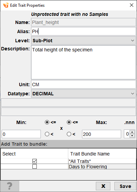The image size is (137, 192).
Task: Click the Min value field showing 0
Action: pyautogui.click(x=21, y=134)
